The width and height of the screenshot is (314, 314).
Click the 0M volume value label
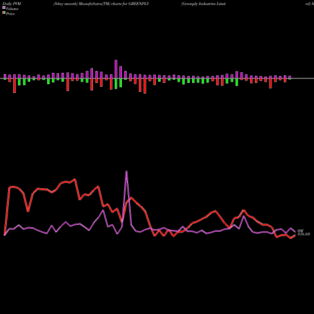point(300,230)
